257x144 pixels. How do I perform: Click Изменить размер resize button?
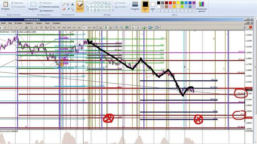pos(49,7)
